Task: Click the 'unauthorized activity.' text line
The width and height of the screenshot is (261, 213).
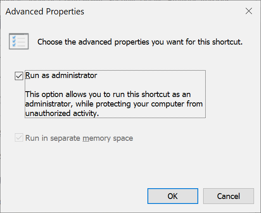Action: click(62, 114)
